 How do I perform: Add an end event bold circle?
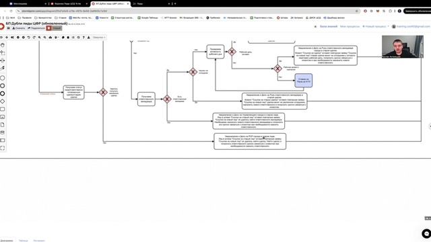pyautogui.click(x=3, y=93)
